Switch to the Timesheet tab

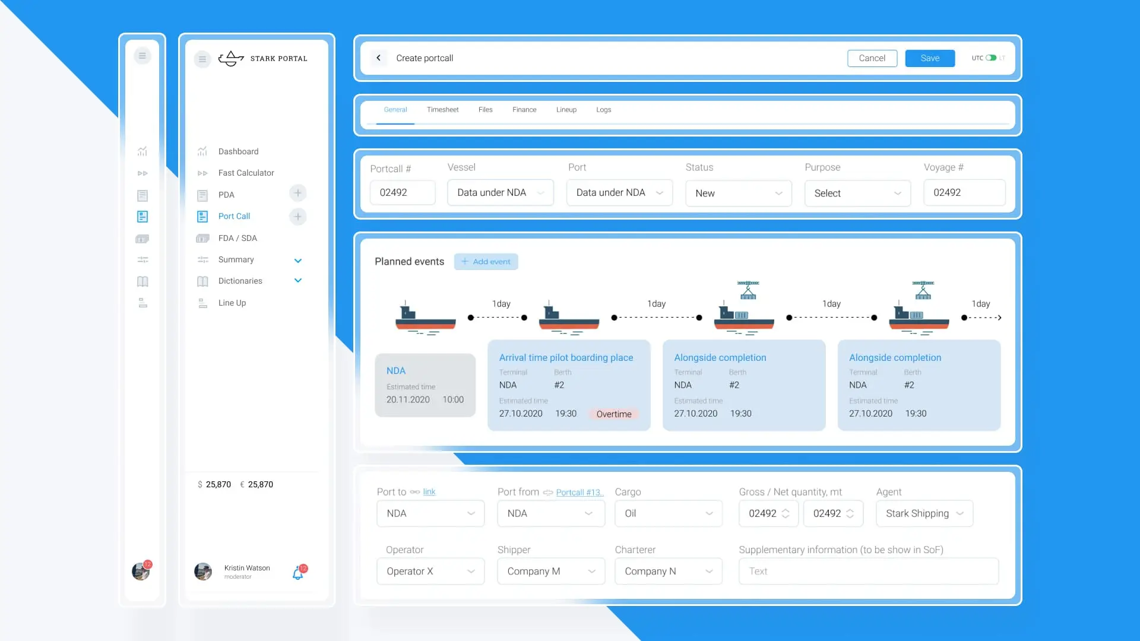tap(442, 110)
